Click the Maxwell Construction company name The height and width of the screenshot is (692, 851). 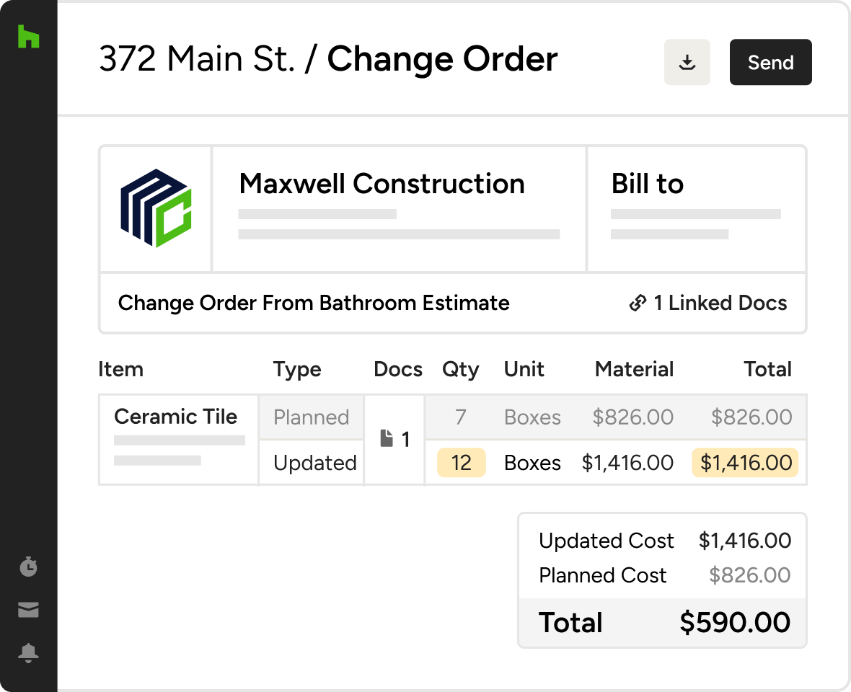[382, 185]
